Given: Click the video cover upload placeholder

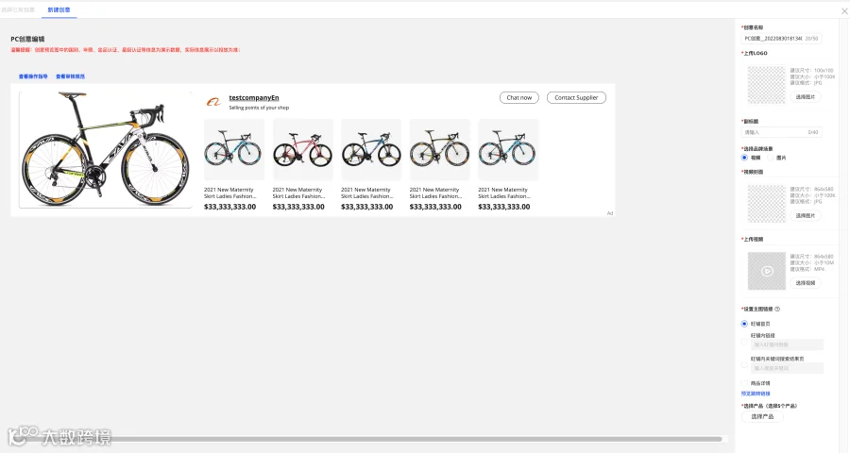Looking at the screenshot, I should (767, 204).
